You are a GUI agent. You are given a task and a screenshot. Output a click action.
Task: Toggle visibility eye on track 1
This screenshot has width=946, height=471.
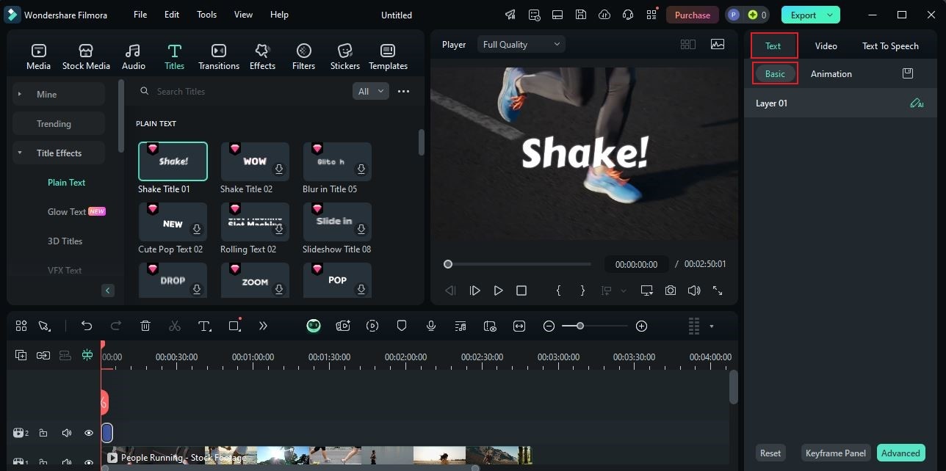click(x=89, y=463)
